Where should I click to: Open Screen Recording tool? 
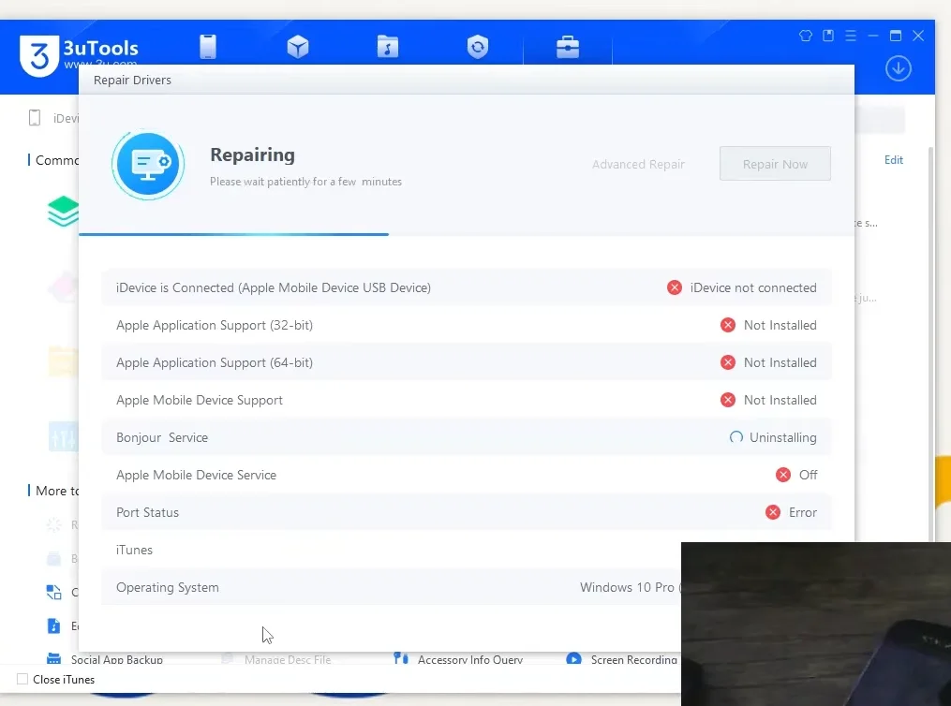click(633, 659)
